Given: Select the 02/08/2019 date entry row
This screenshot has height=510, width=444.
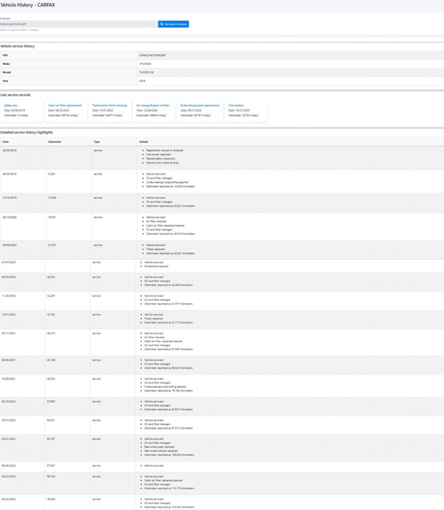Looking at the screenshot, I should 10,150.
